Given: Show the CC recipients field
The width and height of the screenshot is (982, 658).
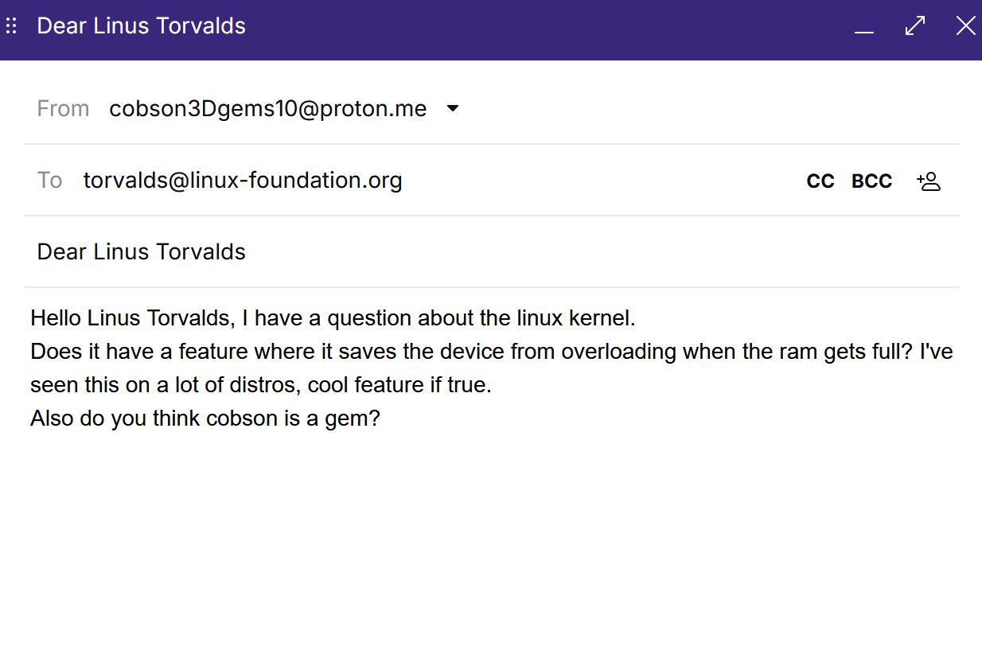Looking at the screenshot, I should tap(820, 181).
